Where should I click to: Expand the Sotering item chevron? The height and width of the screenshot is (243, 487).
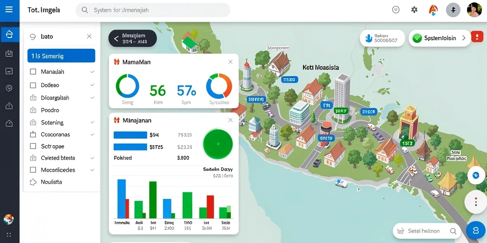(92, 122)
